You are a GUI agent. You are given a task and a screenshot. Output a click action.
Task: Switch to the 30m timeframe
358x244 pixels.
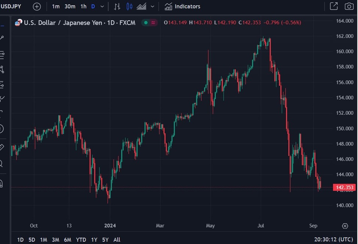coord(70,6)
